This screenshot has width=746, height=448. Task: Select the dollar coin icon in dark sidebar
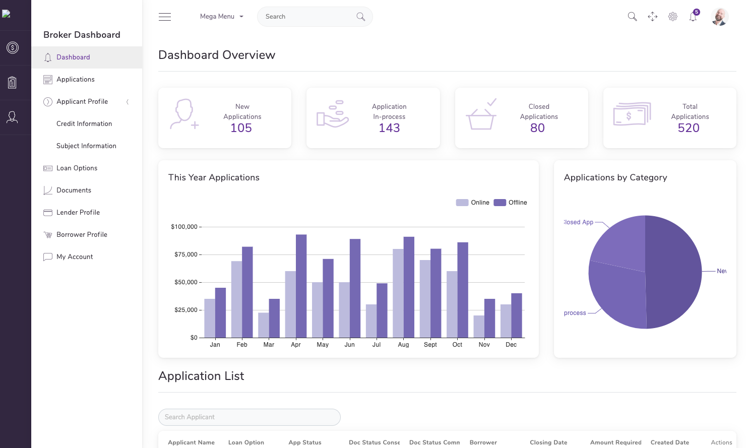[x=13, y=48]
